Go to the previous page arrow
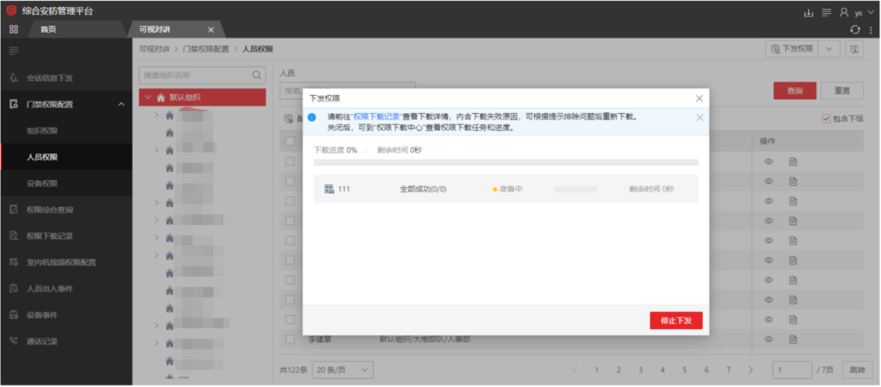This screenshot has width=881, height=387. coord(575,370)
